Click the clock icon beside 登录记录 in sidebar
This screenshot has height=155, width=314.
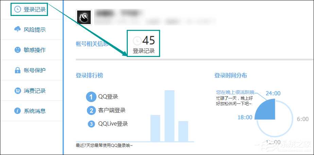[x=18, y=9]
